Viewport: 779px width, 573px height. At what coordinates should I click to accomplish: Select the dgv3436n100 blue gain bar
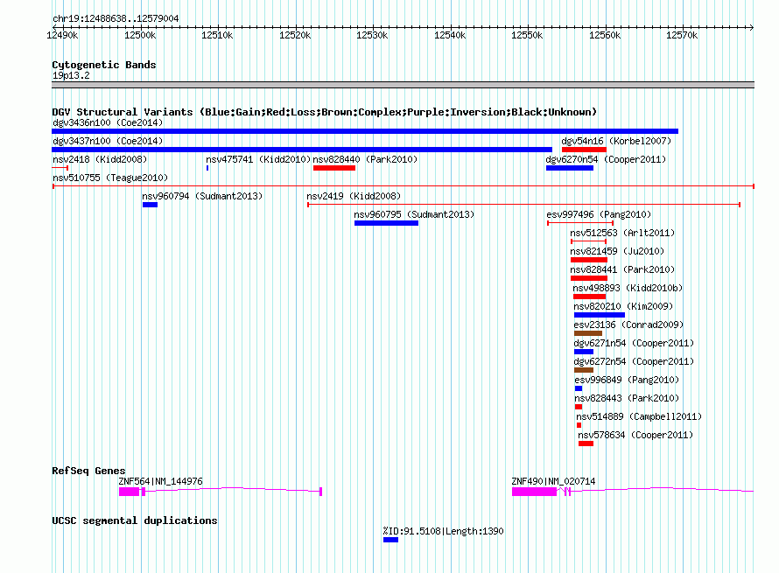[x=365, y=131]
